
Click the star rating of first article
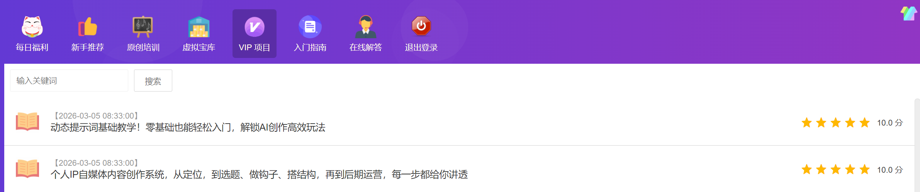[835, 123]
